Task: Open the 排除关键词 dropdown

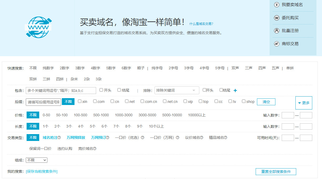Action: pos(177,90)
